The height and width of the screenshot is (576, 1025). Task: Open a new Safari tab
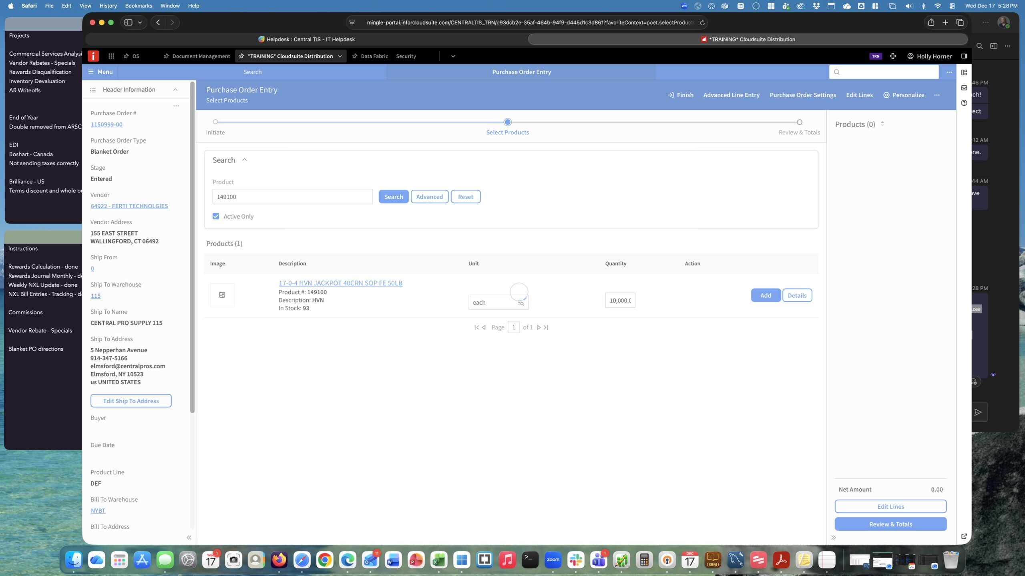945,22
